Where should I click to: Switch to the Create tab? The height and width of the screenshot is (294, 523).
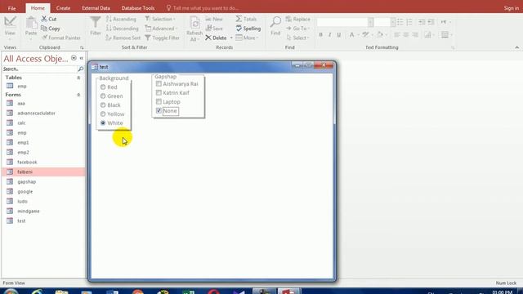(63, 8)
